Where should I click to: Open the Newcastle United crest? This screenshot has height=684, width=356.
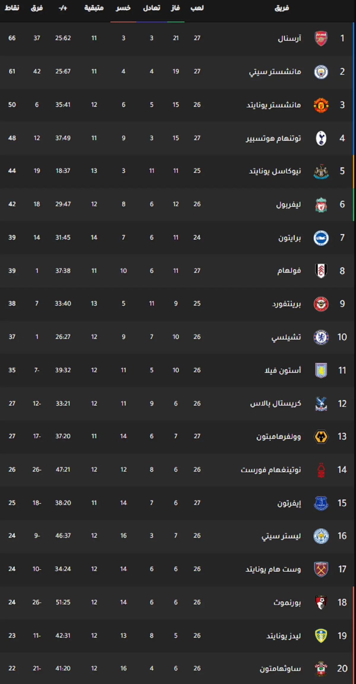321,171
